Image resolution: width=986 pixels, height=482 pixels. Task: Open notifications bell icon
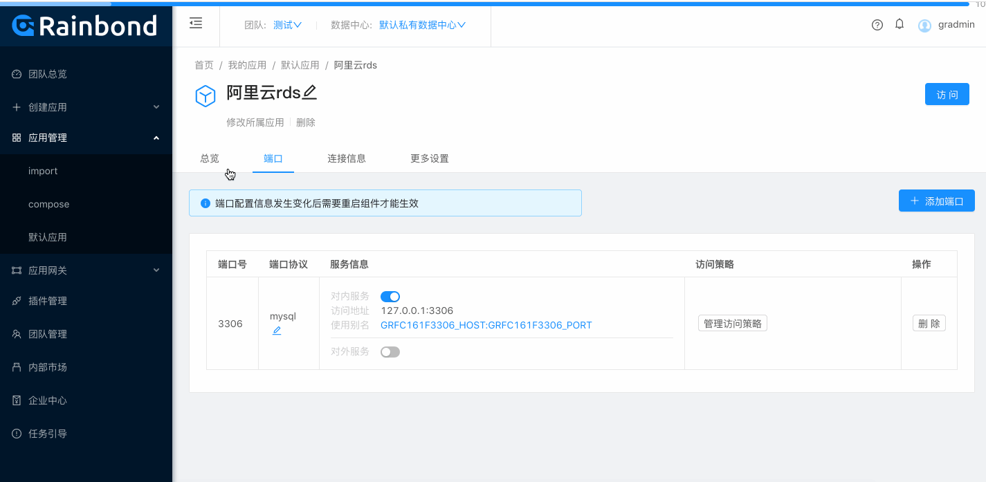pyautogui.click(x=900, y=24)
